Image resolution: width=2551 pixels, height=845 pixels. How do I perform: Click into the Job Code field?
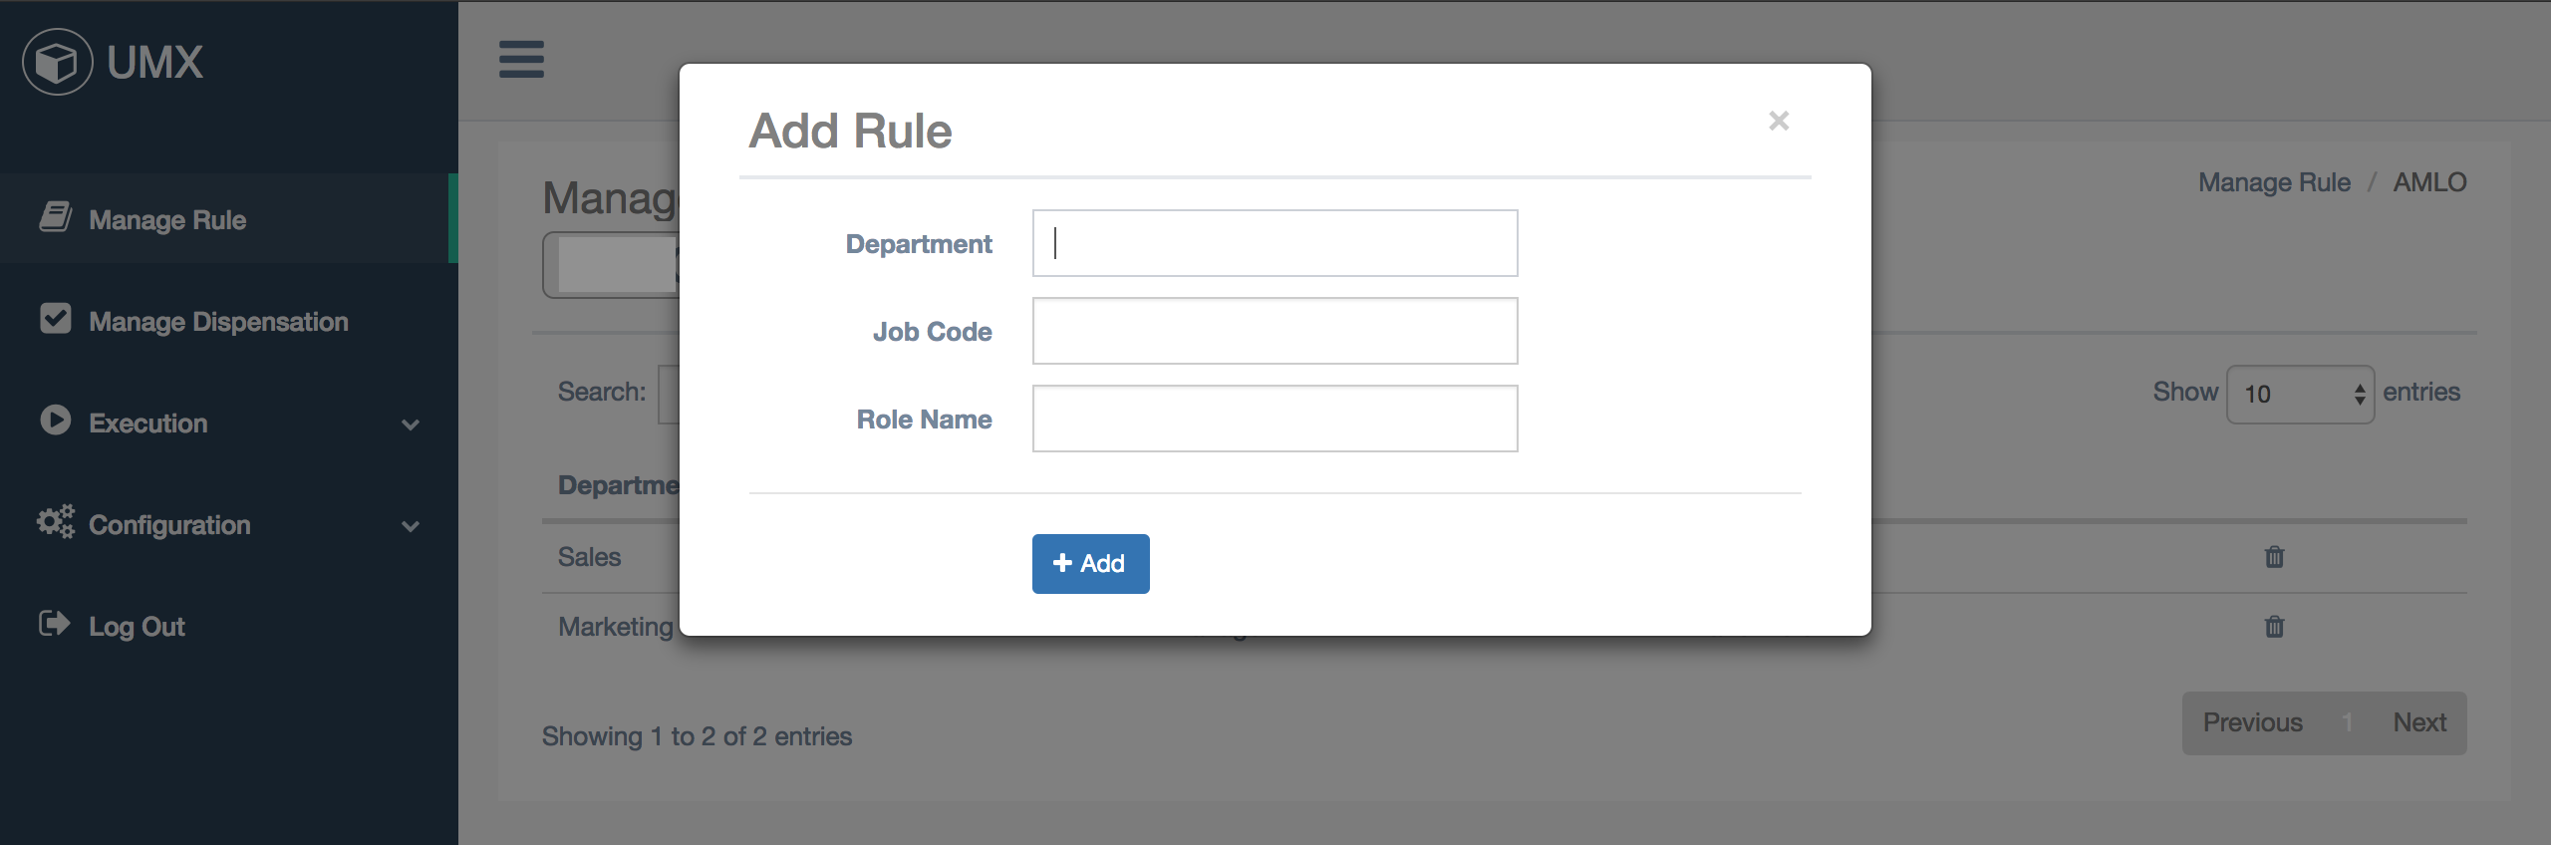coord(1275,331)
